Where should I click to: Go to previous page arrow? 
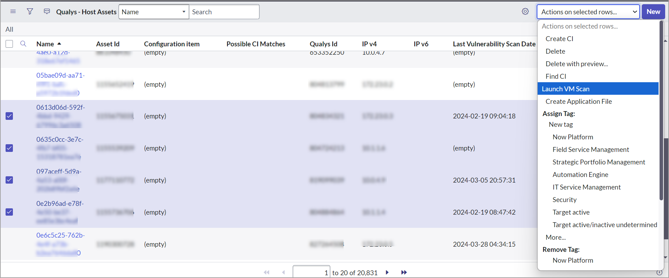283,272
